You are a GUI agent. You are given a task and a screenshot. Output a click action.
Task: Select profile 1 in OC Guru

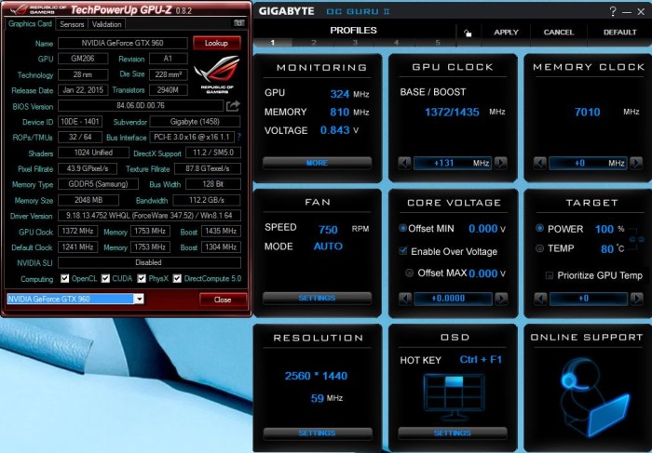click(273, 43)
